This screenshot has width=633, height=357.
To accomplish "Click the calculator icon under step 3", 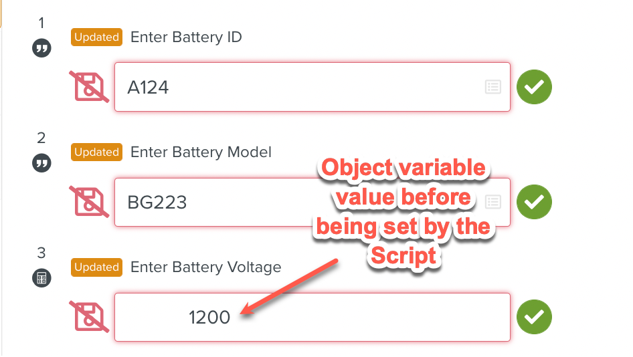I will (41, 278).
